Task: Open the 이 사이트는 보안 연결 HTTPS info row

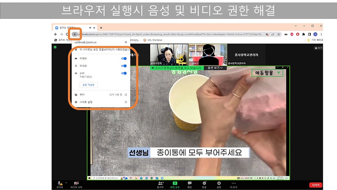Action: pos(101,49)
